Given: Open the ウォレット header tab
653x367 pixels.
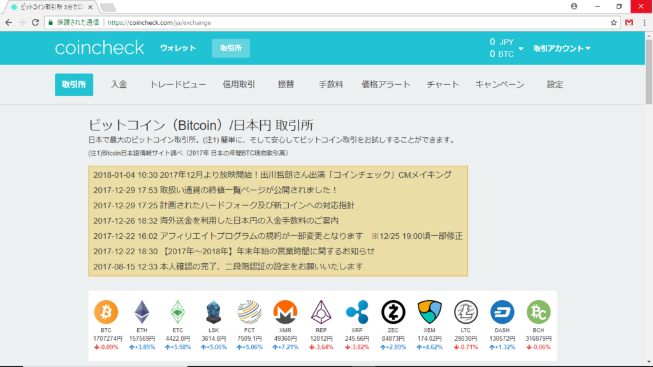Looking at the screenshot, I should 178,48.
